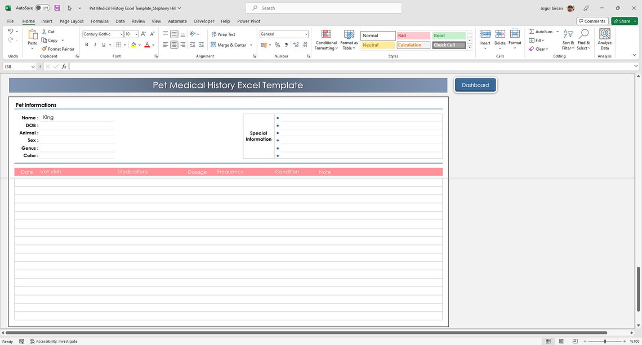Expand the Fill Color dropdown arrow
Viewport: 642px width, 345px height.
pos(139,44)
